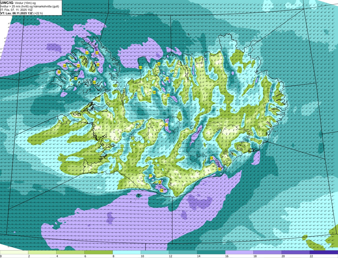Pick the violet 20–22 m/s legend swatch
The height and width of the screenshot is (258, 338).
[x=296, y=252]
